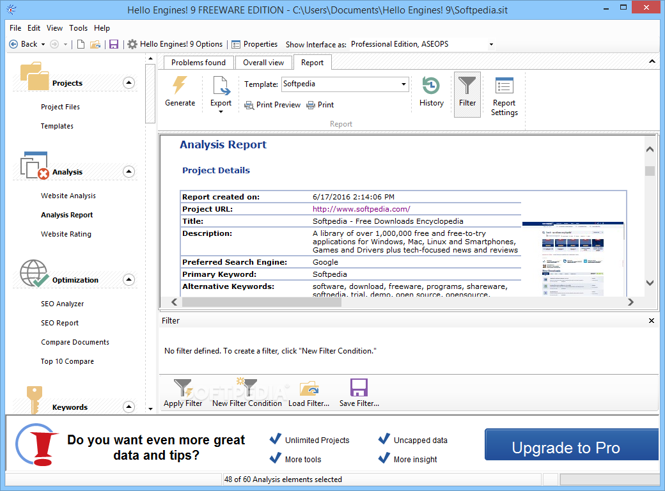The image size is (665, 491).
Task: Open the File menu
Action: tap(15, 28)
